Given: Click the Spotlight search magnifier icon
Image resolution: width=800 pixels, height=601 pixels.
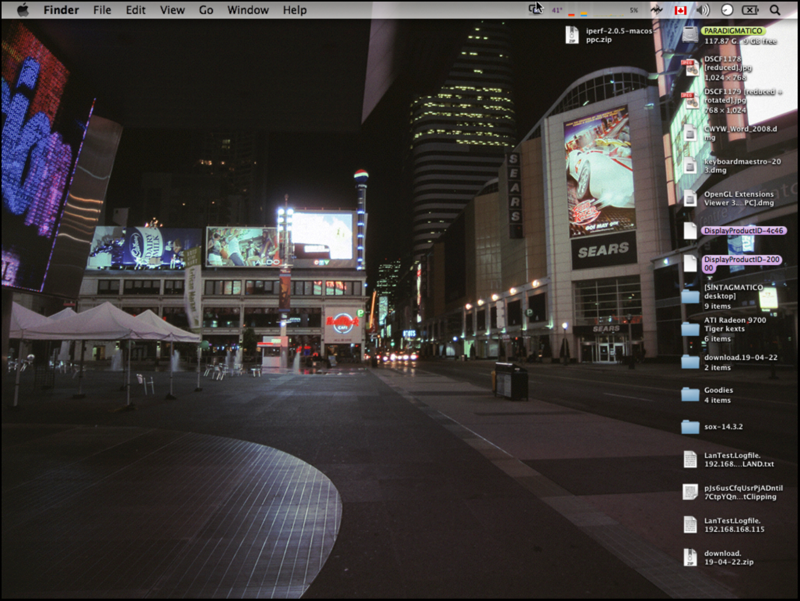Looking at the screenshot, I should (775, 10).
